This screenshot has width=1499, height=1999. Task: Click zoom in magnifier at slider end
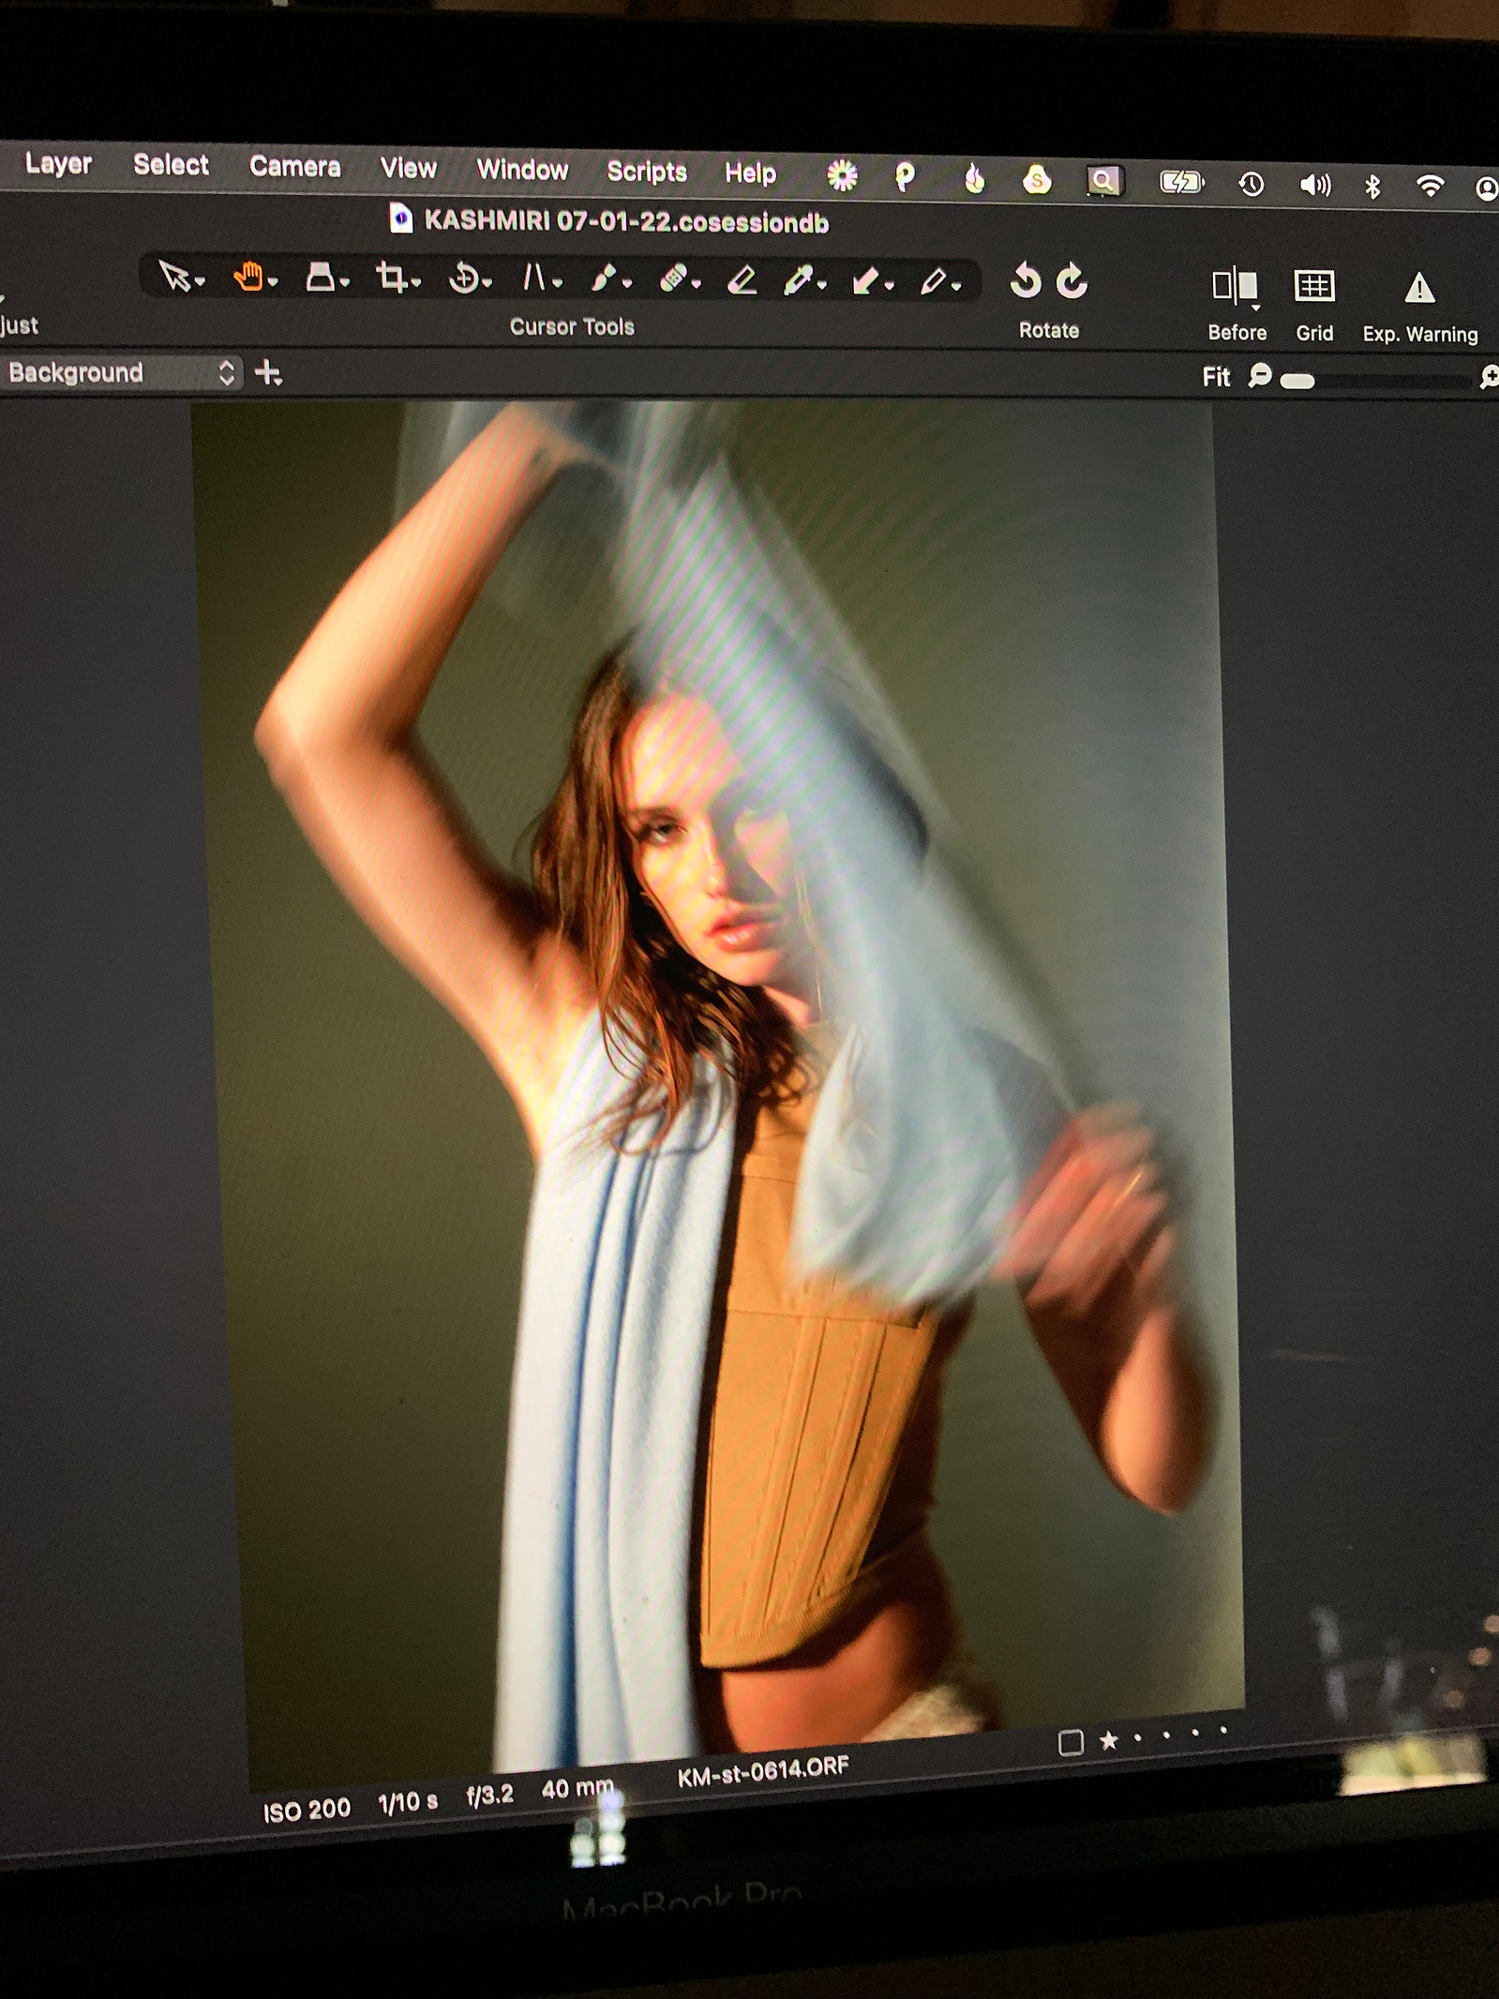1489,378
